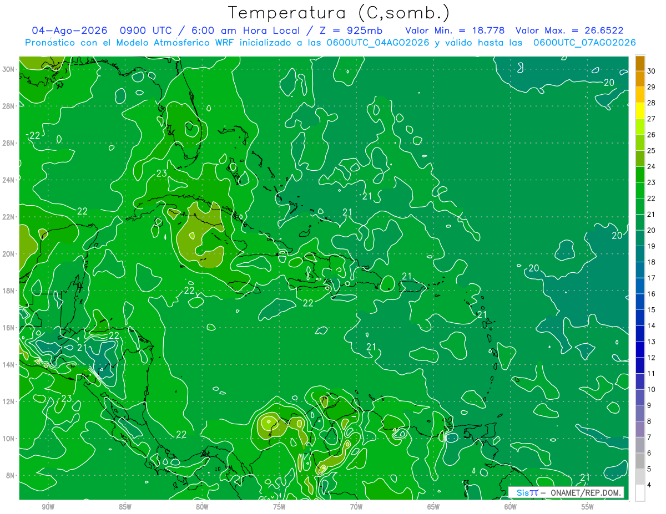
Task: Click the "55W" longitude axis label
Action: [588, 507]
